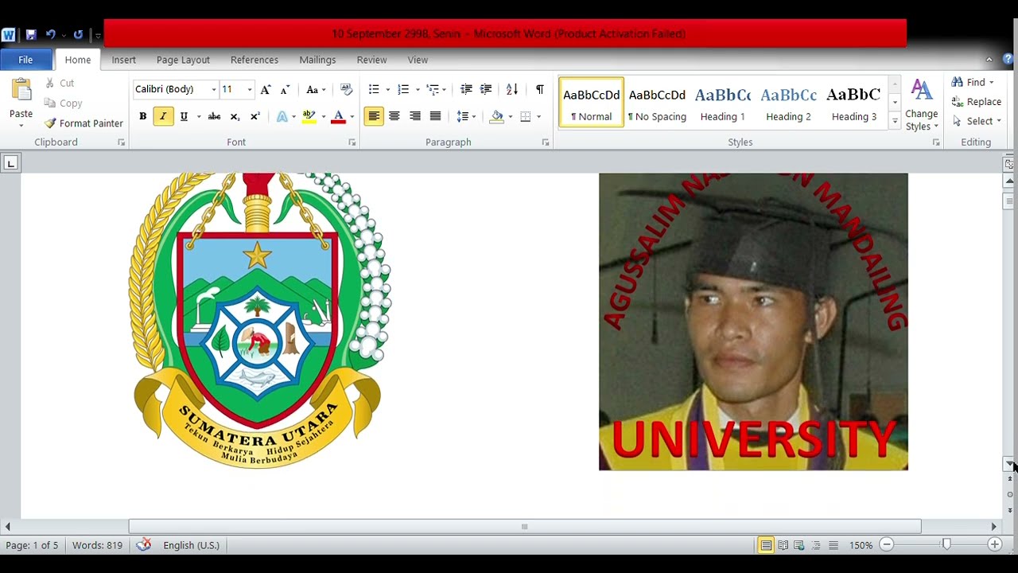The width and height of the screenshot is (1018, 573).
Task: Toggle Superscript formatting
Action: 255,116
